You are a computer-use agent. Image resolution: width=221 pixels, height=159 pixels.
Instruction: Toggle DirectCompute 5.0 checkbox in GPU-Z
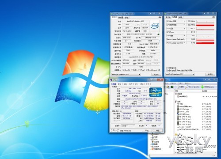(x=147, y=70)
